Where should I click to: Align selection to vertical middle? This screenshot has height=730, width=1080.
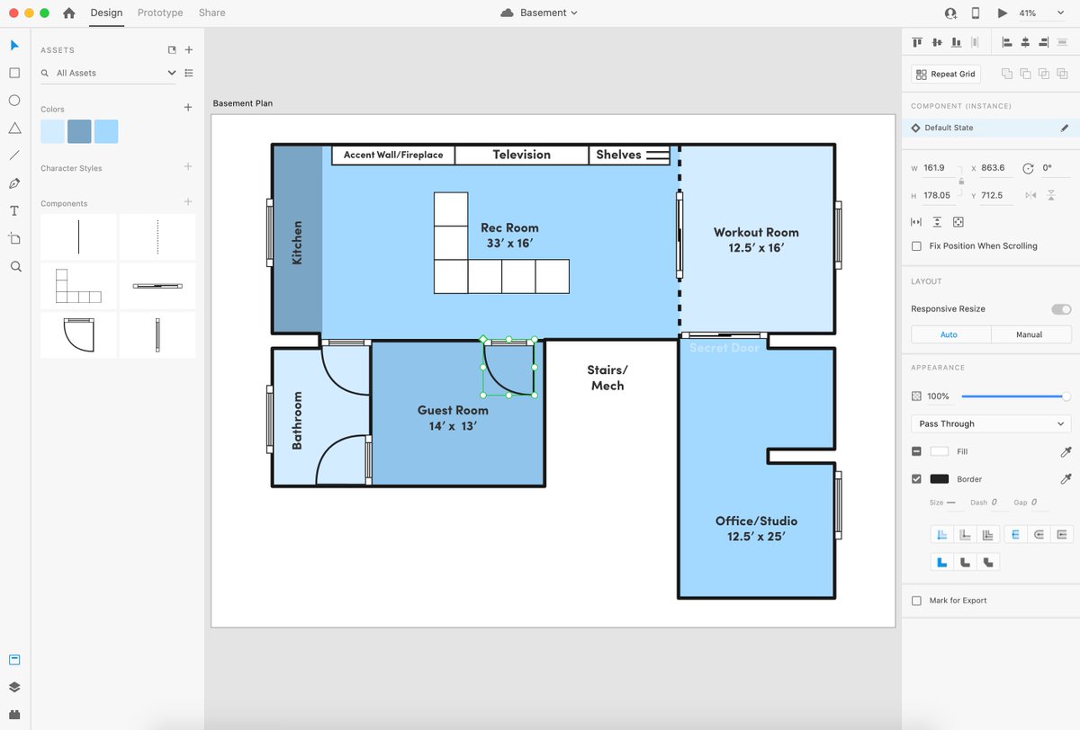(937, 42)
